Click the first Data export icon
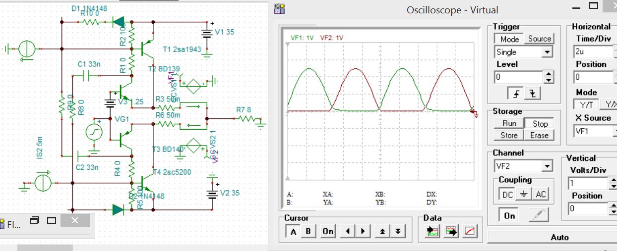The height and width of the screenshot is (251, 617). point(433,231)
